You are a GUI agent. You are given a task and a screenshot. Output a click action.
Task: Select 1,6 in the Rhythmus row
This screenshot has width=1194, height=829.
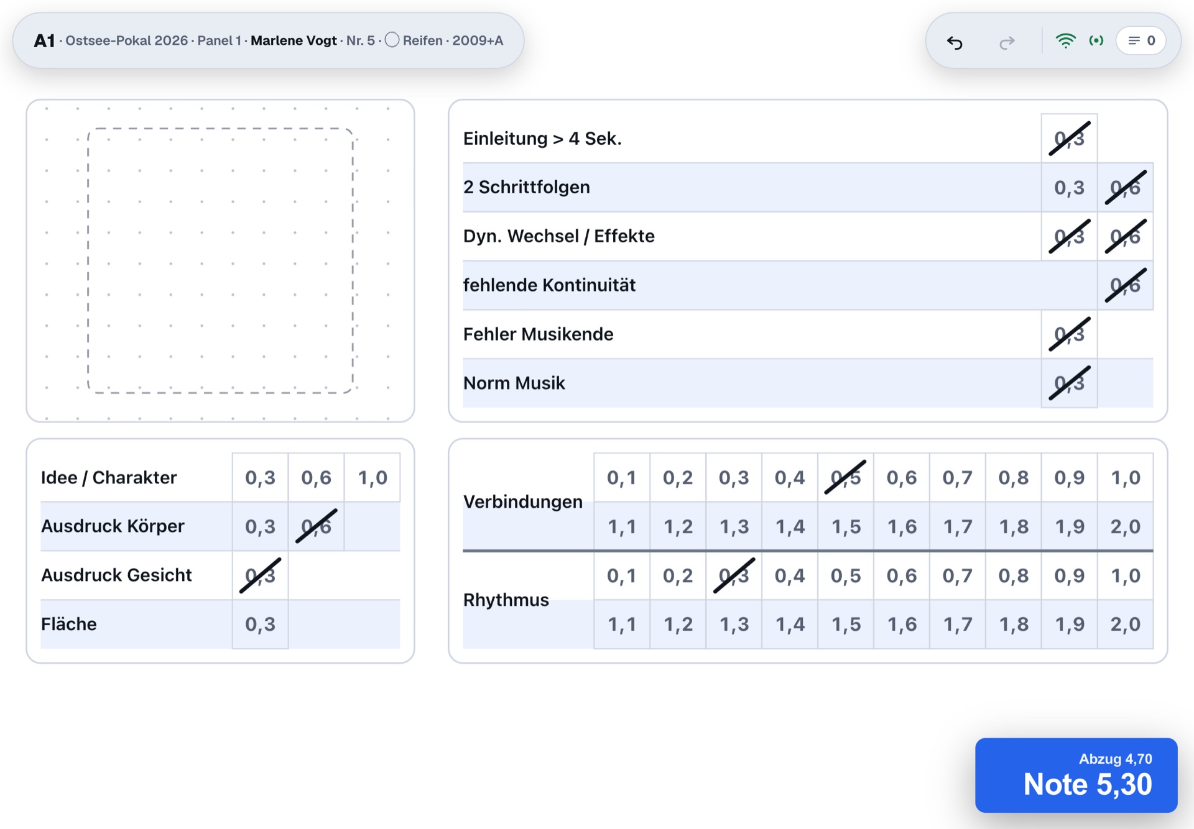(902, 624)
